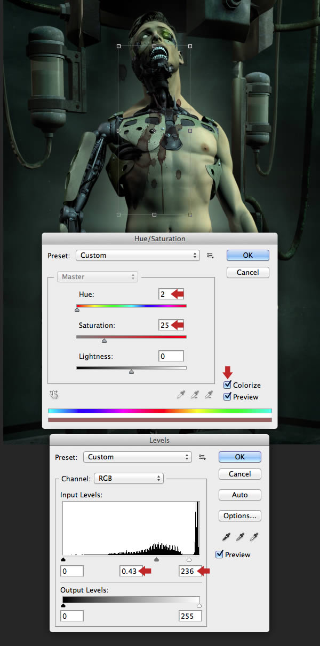Click the Lightness value field

[171, 356]
